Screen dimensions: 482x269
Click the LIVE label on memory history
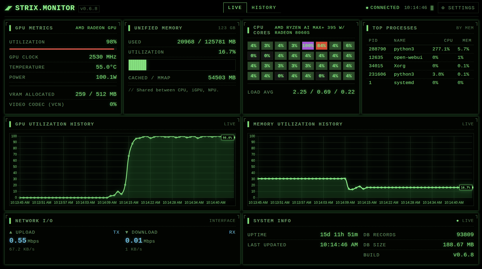[x=468, y=124]
